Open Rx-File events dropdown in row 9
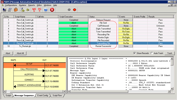Image resolution: width=177 pixels, height=100 pixels. click(126, 43)
